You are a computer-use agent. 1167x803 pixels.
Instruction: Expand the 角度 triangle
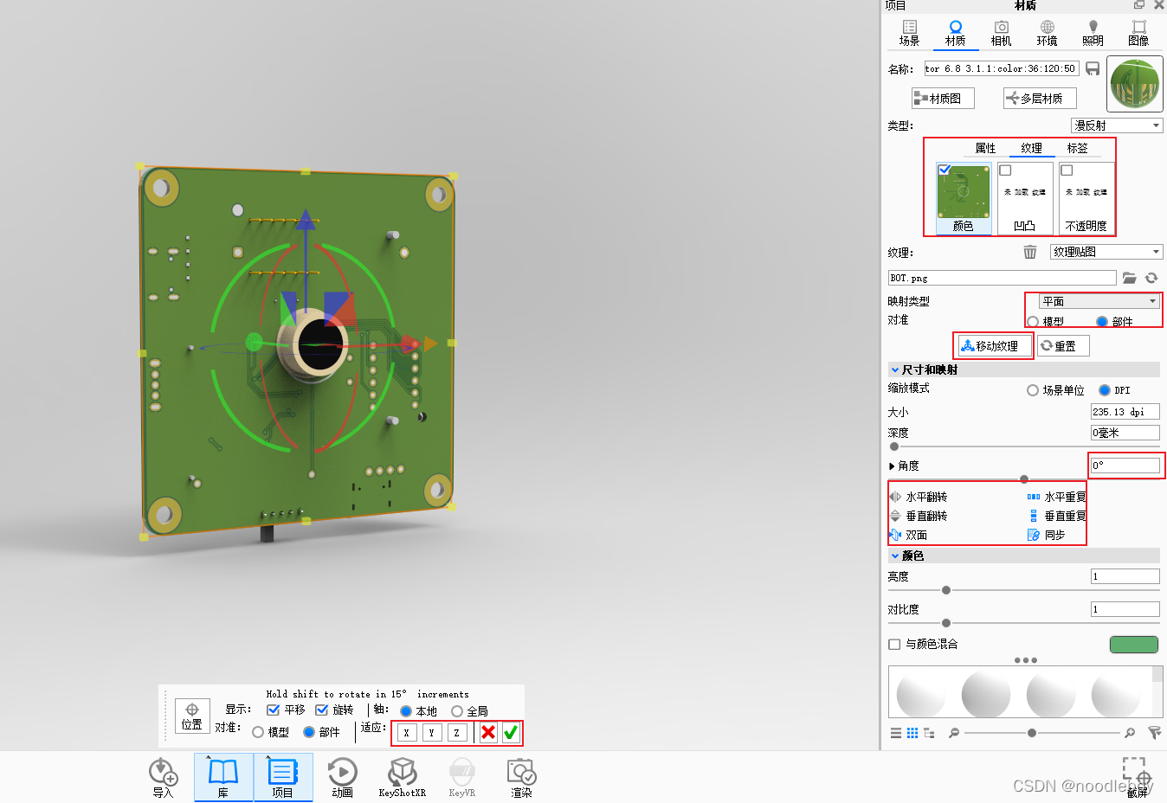point(893,466)
